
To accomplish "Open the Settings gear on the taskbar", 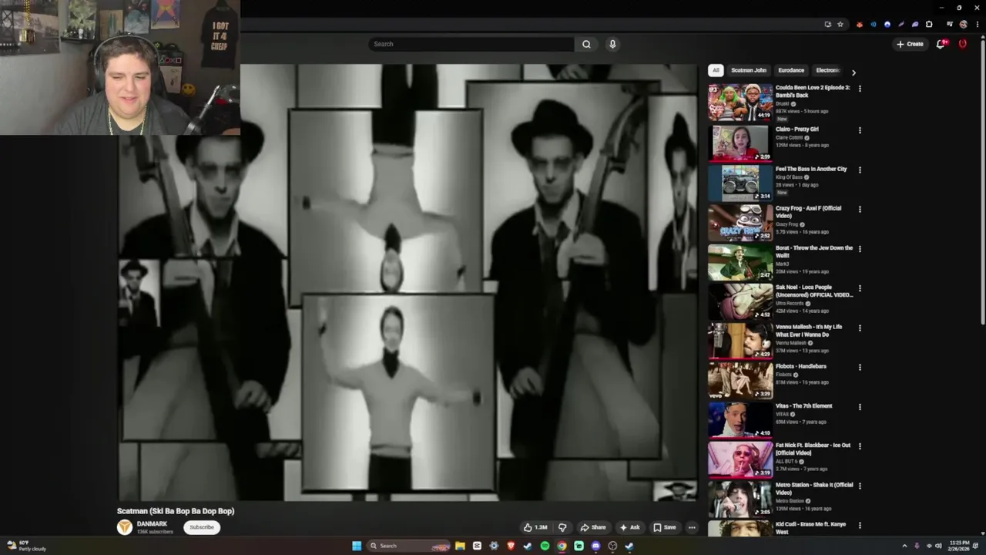I will 494,546.
